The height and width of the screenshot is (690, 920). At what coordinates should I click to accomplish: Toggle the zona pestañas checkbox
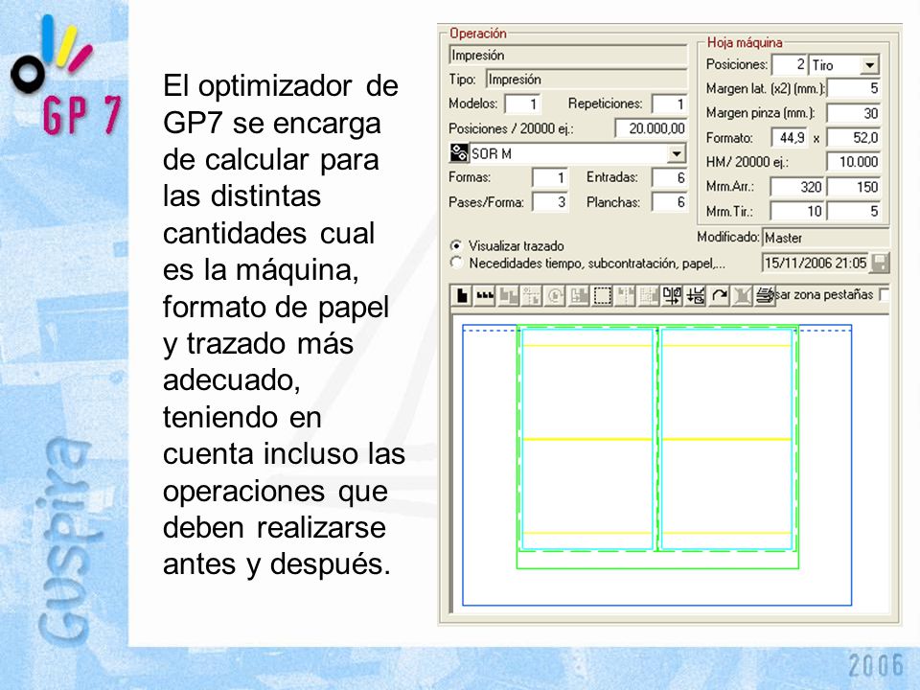(884, 294)
